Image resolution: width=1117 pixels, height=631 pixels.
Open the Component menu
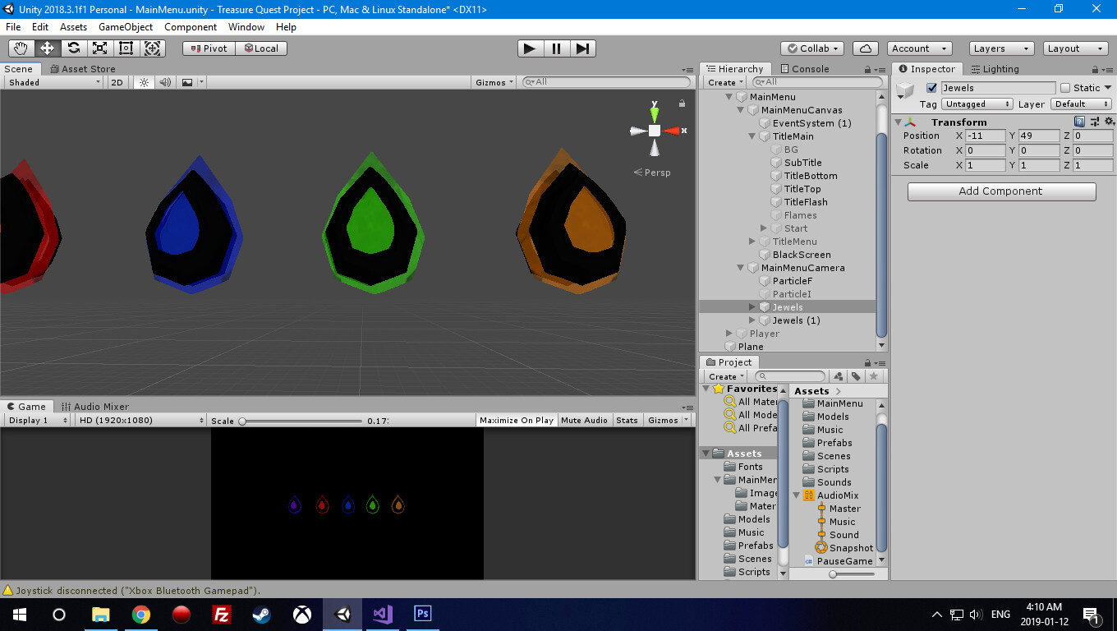click(x=191, y=27)
